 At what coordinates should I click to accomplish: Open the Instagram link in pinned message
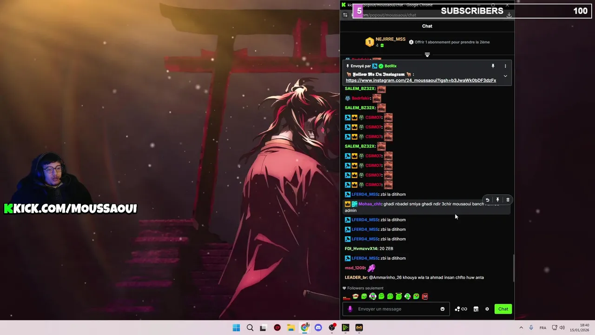421,80
